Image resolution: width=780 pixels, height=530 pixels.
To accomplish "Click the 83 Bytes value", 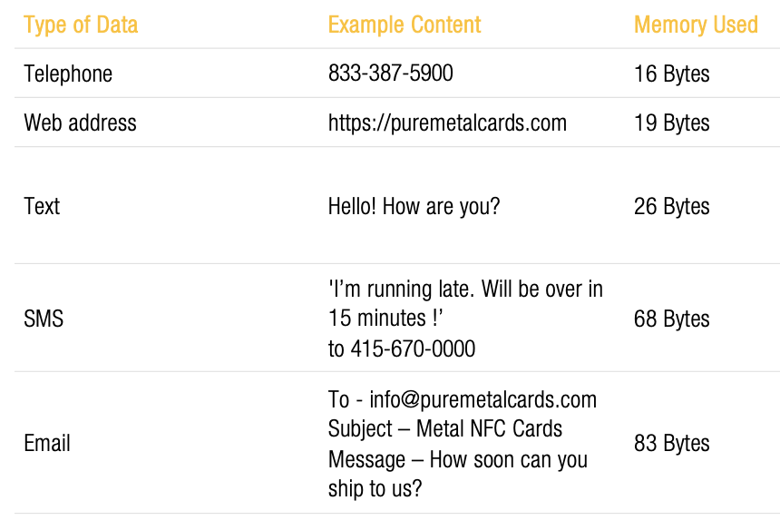I will tap(671, 444).
